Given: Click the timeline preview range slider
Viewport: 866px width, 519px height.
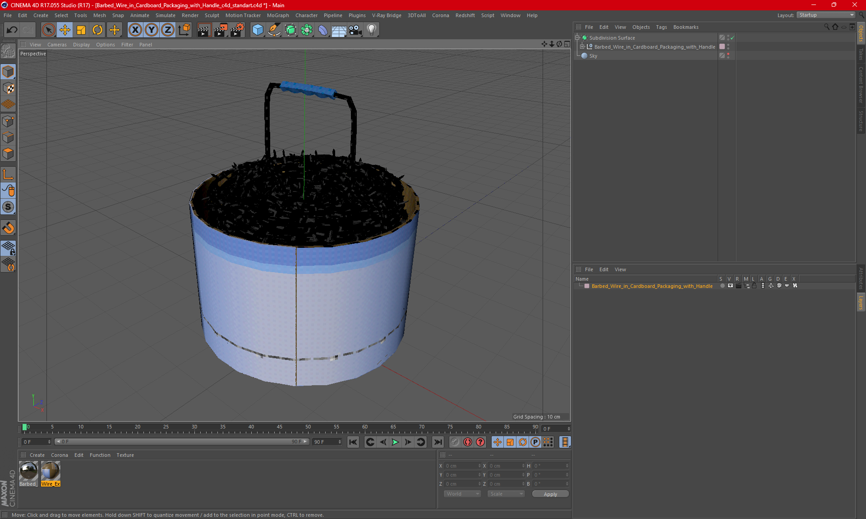Looking at the screenshot, I should tap(182, 442).
